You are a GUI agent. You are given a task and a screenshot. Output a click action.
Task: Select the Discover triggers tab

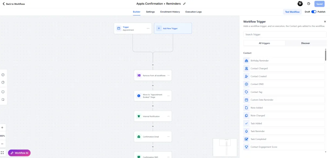pyautogui.click(x=305, y=43)
